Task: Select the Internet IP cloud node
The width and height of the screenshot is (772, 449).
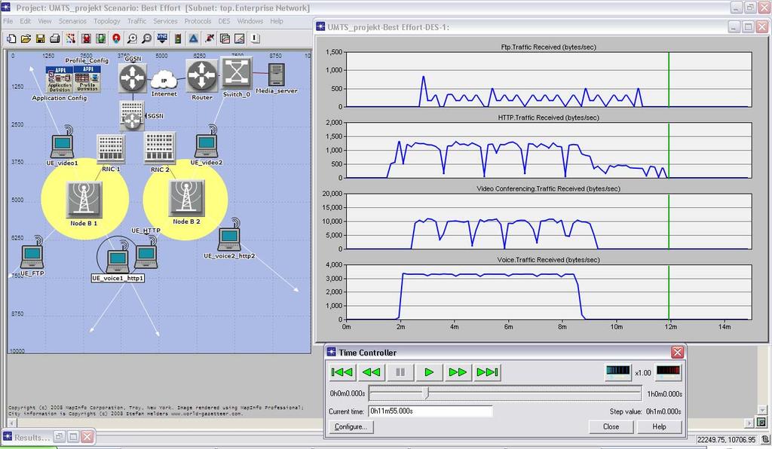Action: pos(164,79)
